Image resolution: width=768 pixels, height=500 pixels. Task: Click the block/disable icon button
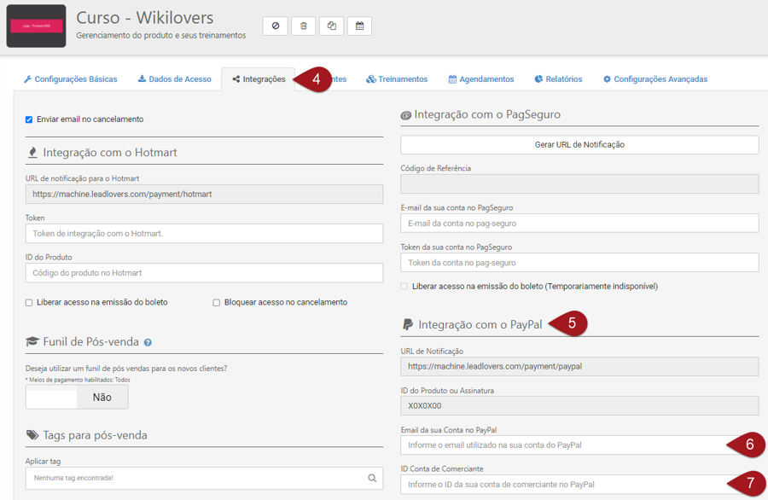[x=275, y=26]
